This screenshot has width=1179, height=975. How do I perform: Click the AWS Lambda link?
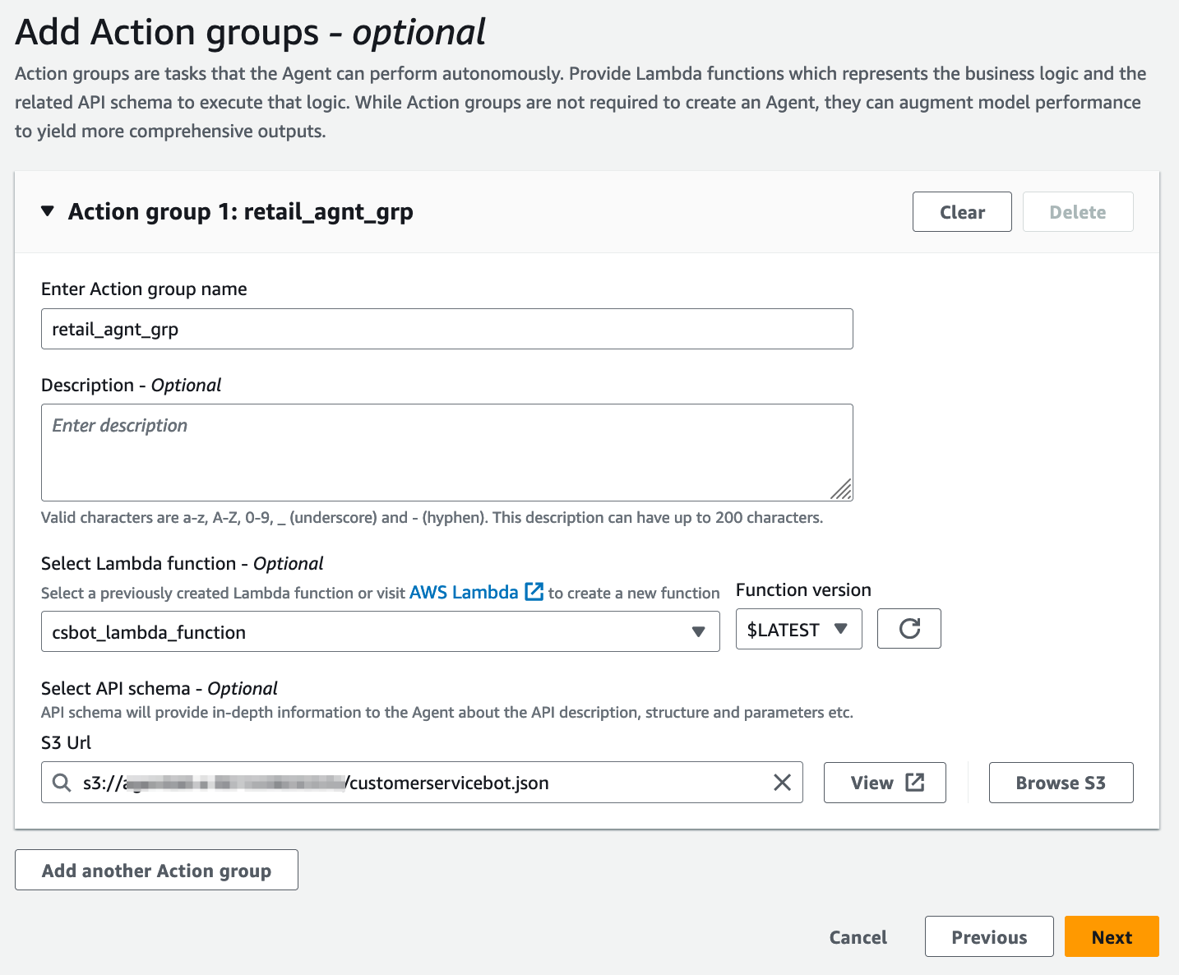coord(465,591)
